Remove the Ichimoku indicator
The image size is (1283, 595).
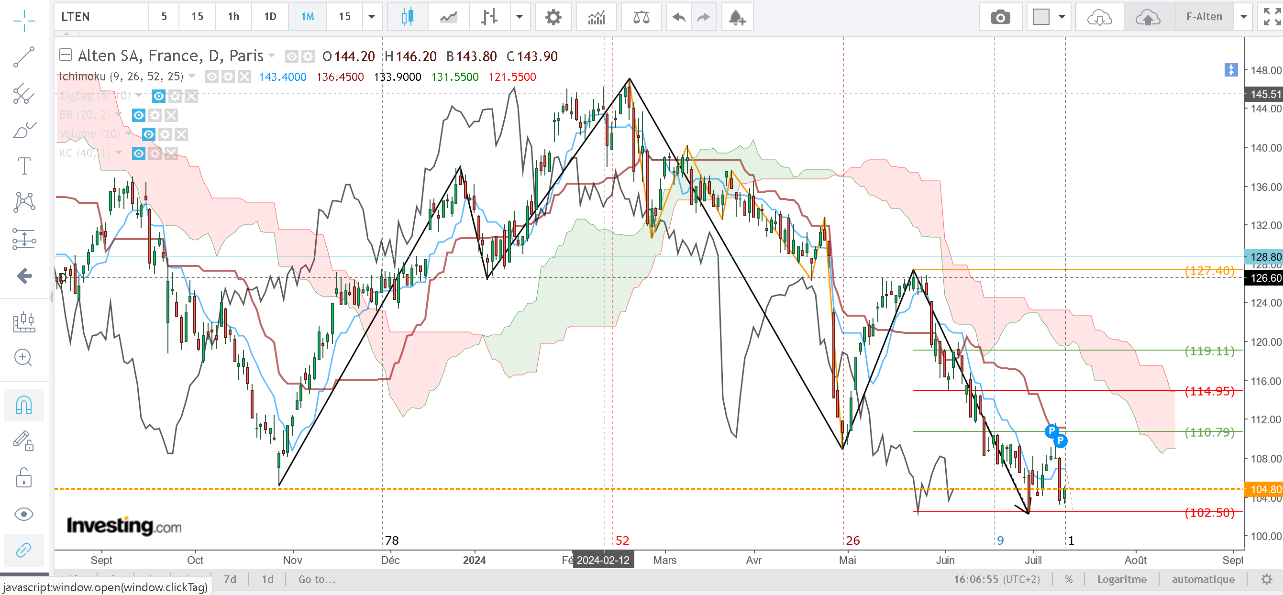[x=244, y=77]
